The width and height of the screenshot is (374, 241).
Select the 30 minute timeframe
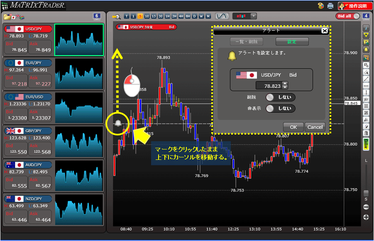coord(161,16)
